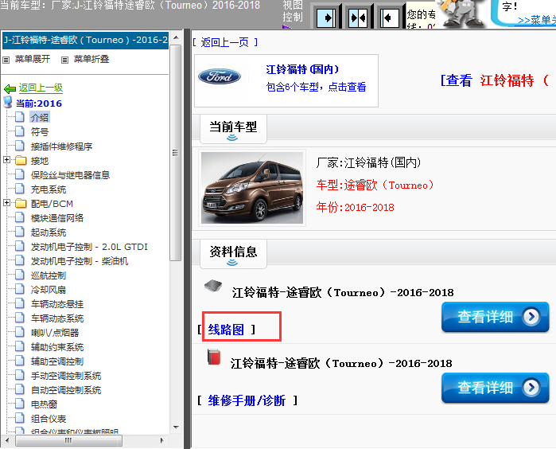This screenshot has height=449, width=556.
Task: Select 自动空调控制系统 in the tree
Action: [66, 390]
